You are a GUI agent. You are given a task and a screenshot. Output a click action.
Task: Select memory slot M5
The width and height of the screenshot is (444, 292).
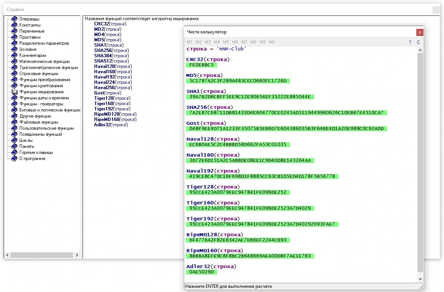coord(226,42)
